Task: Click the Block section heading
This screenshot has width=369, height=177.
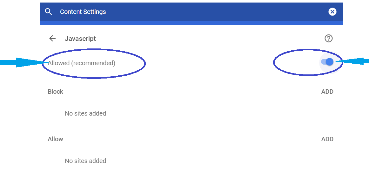Action: pyautogui.click(x=55, y=92)
